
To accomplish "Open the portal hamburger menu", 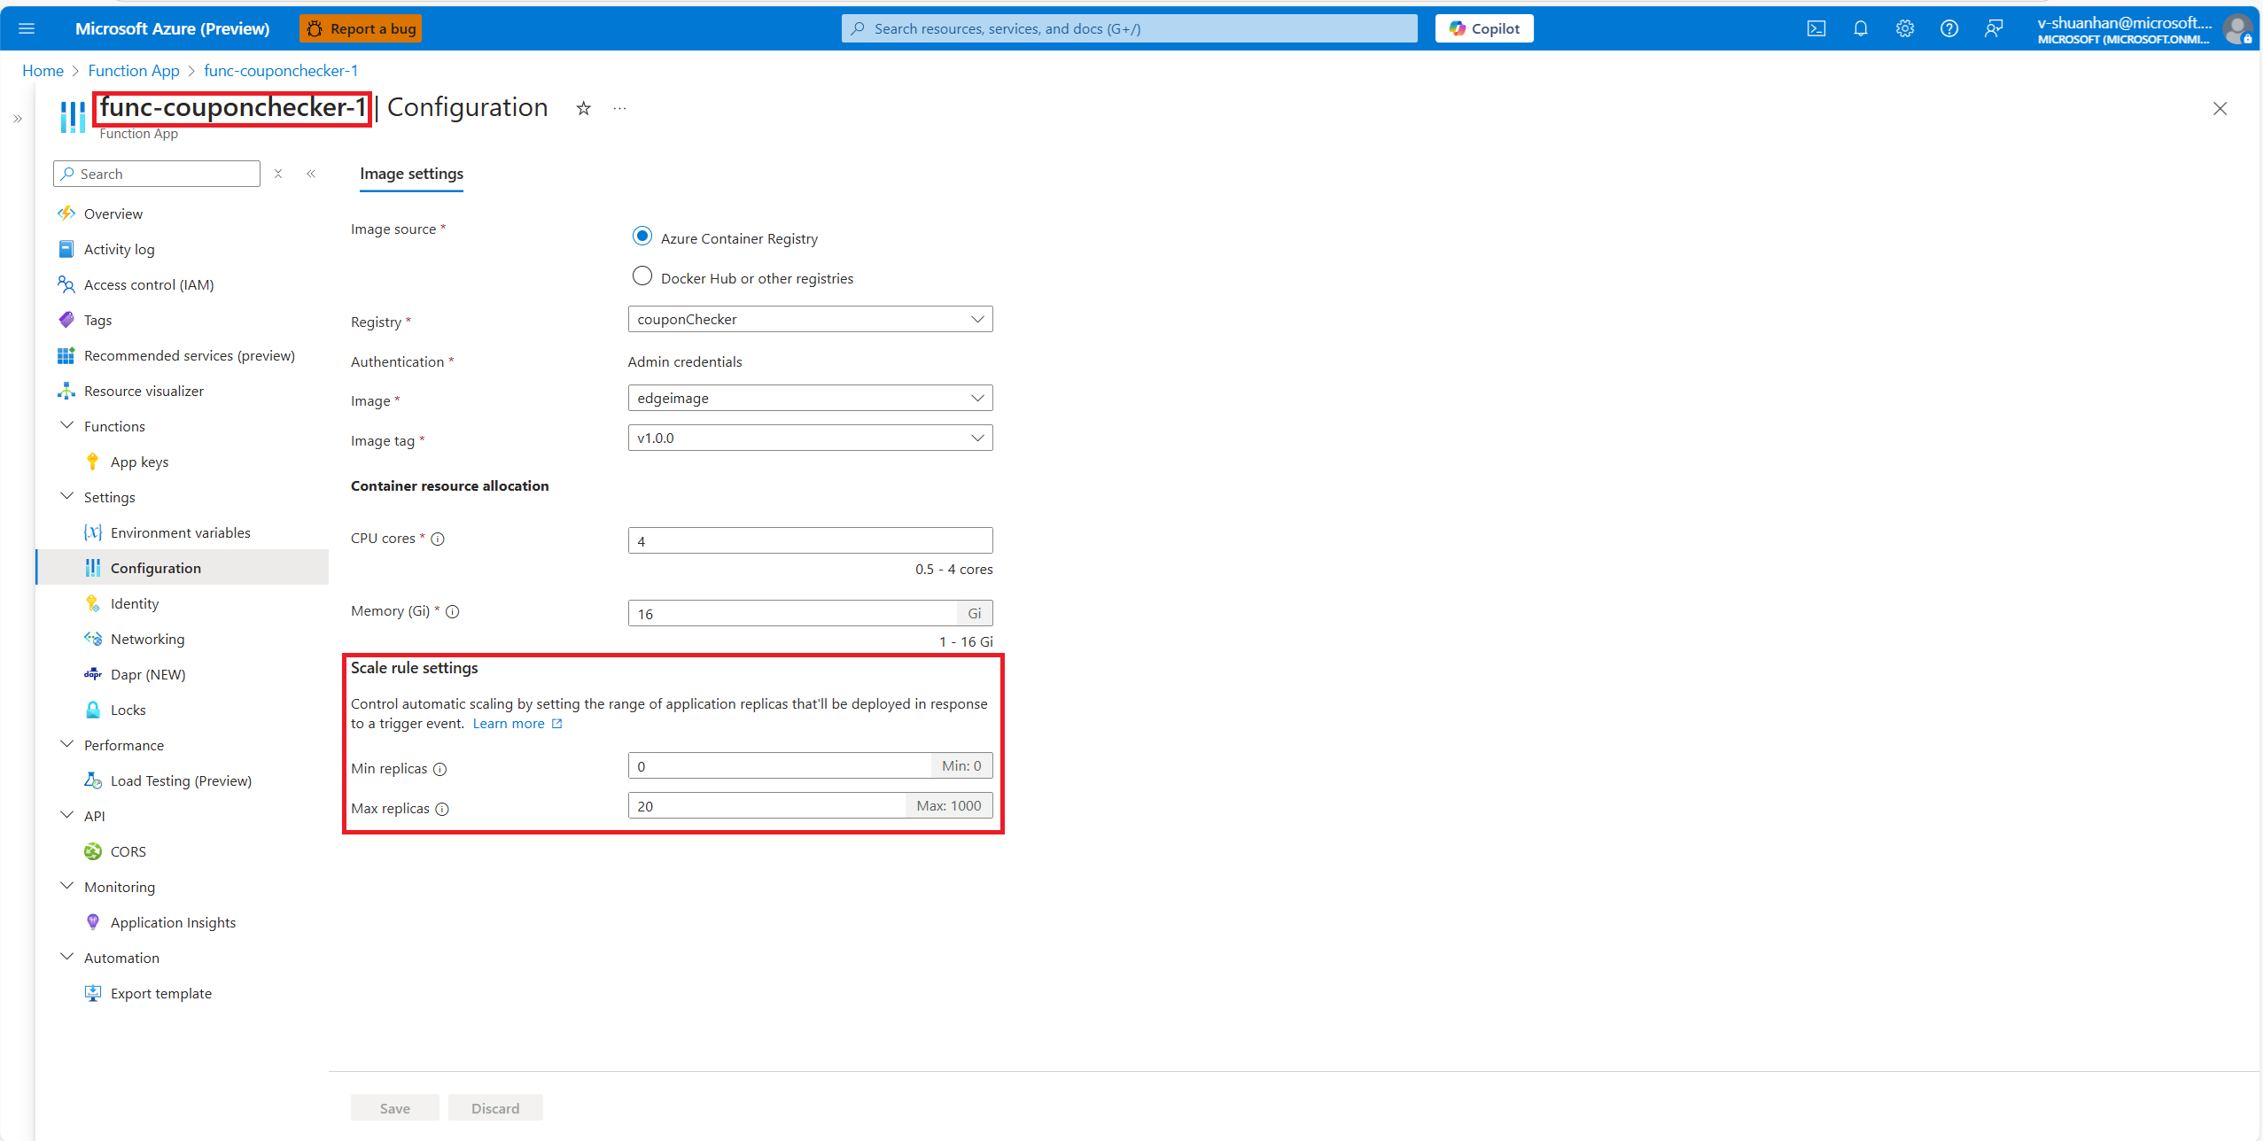I will point(27,28).
